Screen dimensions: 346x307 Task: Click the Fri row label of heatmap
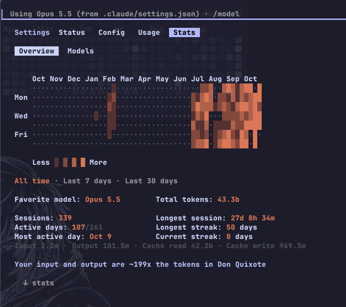[x=21, y=134]
